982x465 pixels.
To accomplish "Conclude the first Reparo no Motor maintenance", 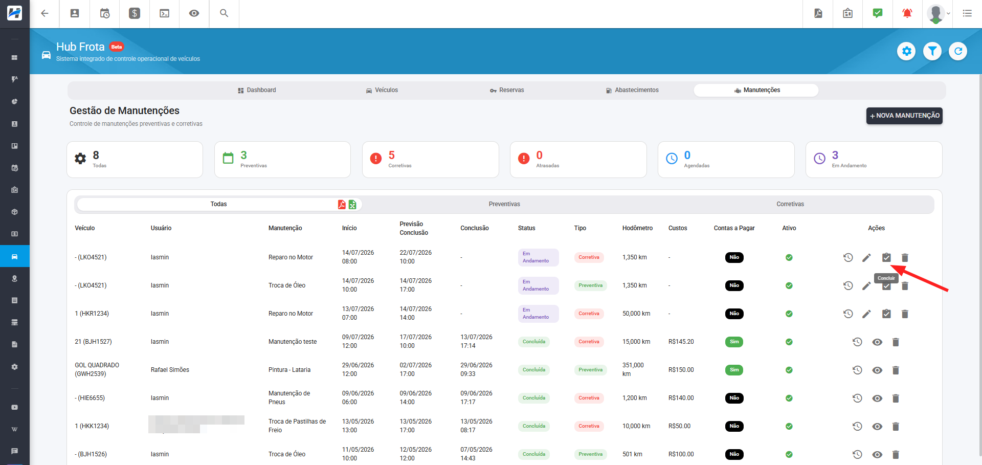I will (886, 257).
